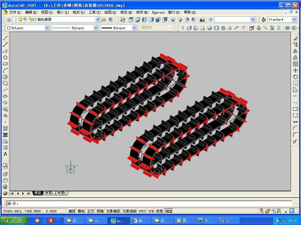The height and width of the screenshot is (225, 301).
Task: Select the Mirror modify tool
Action: [x=295, y=51]
